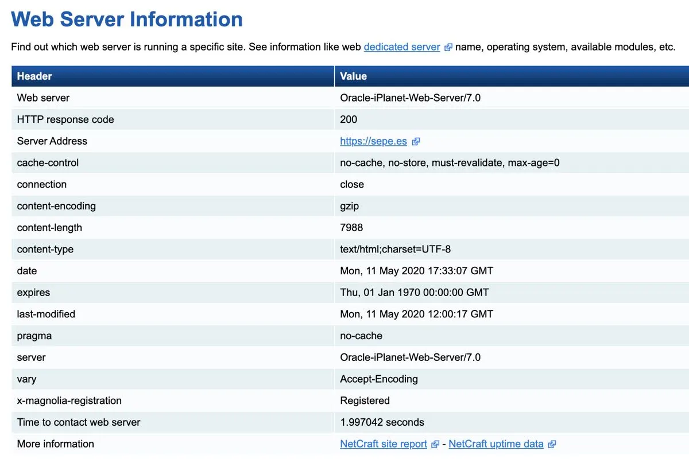This screenshot has height=459, width=689.
Task: Click the content-length header name
Action: (49, 228)
